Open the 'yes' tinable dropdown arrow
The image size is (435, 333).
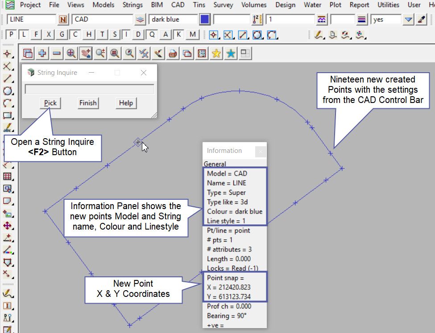408,20
